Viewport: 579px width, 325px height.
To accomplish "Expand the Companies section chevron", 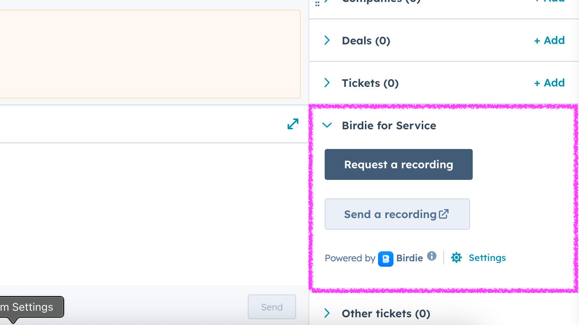I will pos(327,1).
